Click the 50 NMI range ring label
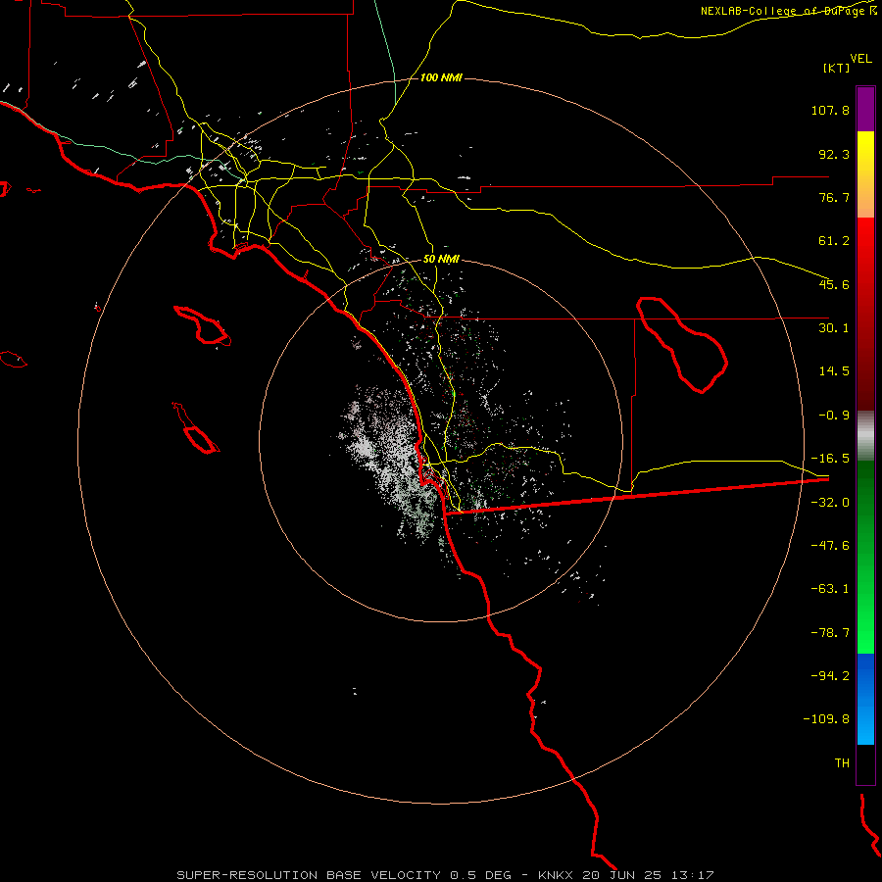Viewport: 882px width, 882px height. click(441, 260)
